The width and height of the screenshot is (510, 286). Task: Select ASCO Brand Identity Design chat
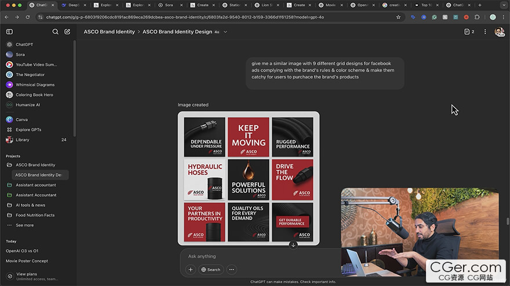coord(40,174)
